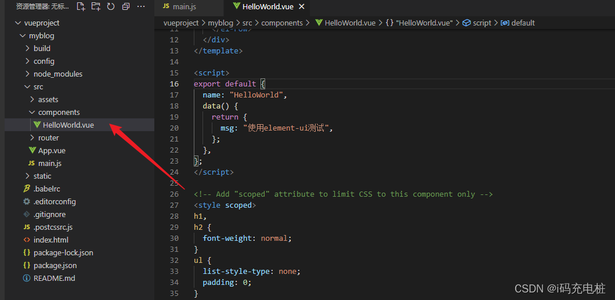
Task: Click the name: "HelloWorld" code line
Action: 245,95
